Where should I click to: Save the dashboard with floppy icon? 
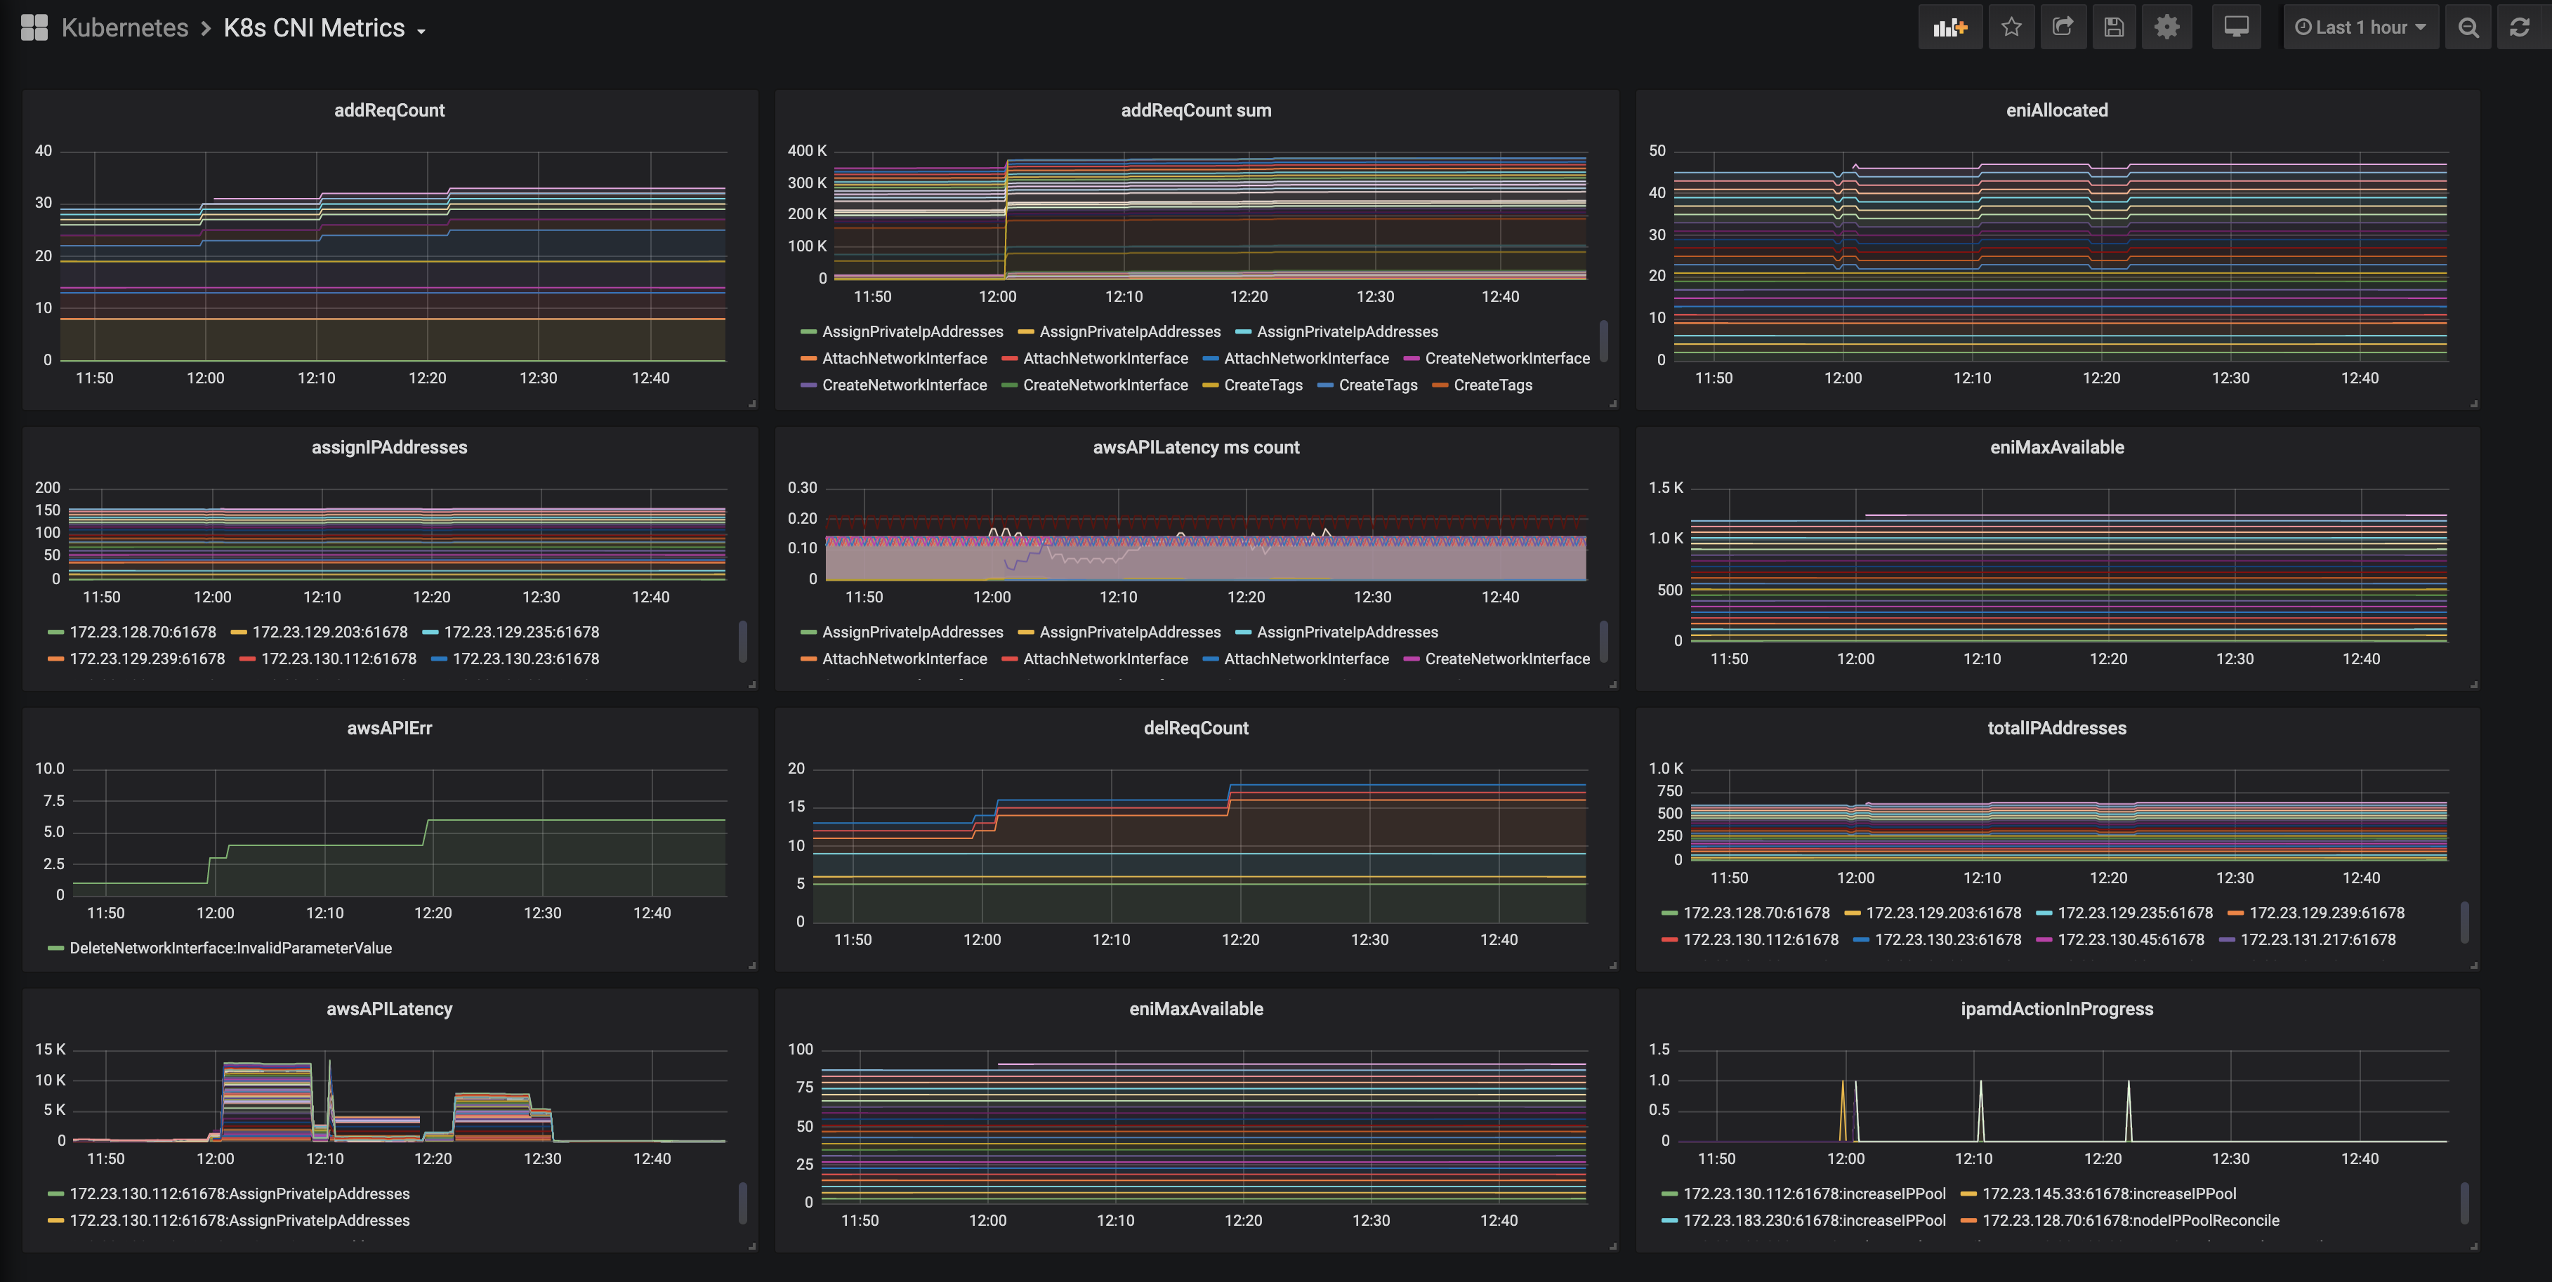2114,28
